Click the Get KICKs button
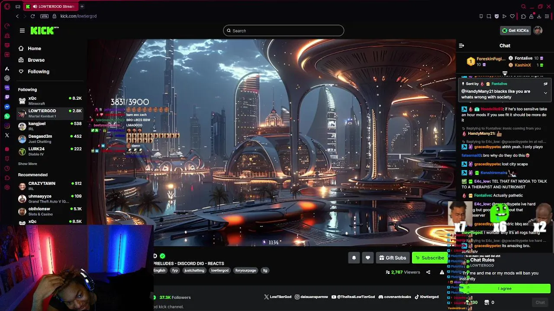Image resolution: width=554 pixels, height=311 pixels. click(x=515, y=31)
